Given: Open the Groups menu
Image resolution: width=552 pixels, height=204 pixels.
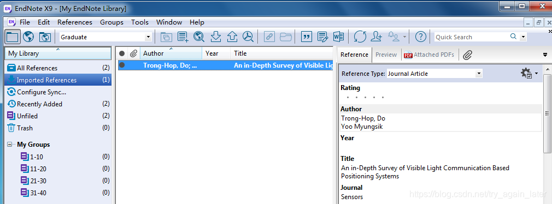Looking at the screenshot, I should tap(111, 22).
